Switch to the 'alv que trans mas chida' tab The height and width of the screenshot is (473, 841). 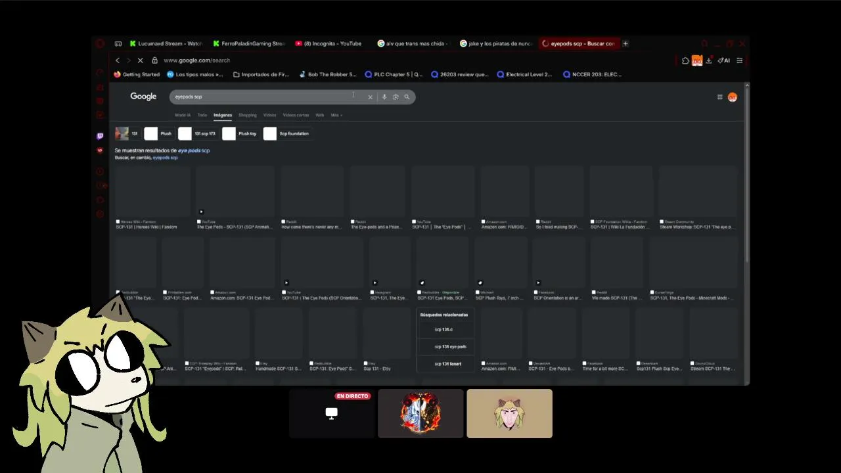point(413,44)
